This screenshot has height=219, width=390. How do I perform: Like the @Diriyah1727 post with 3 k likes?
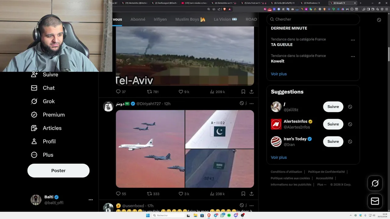(x=184, y=194)
